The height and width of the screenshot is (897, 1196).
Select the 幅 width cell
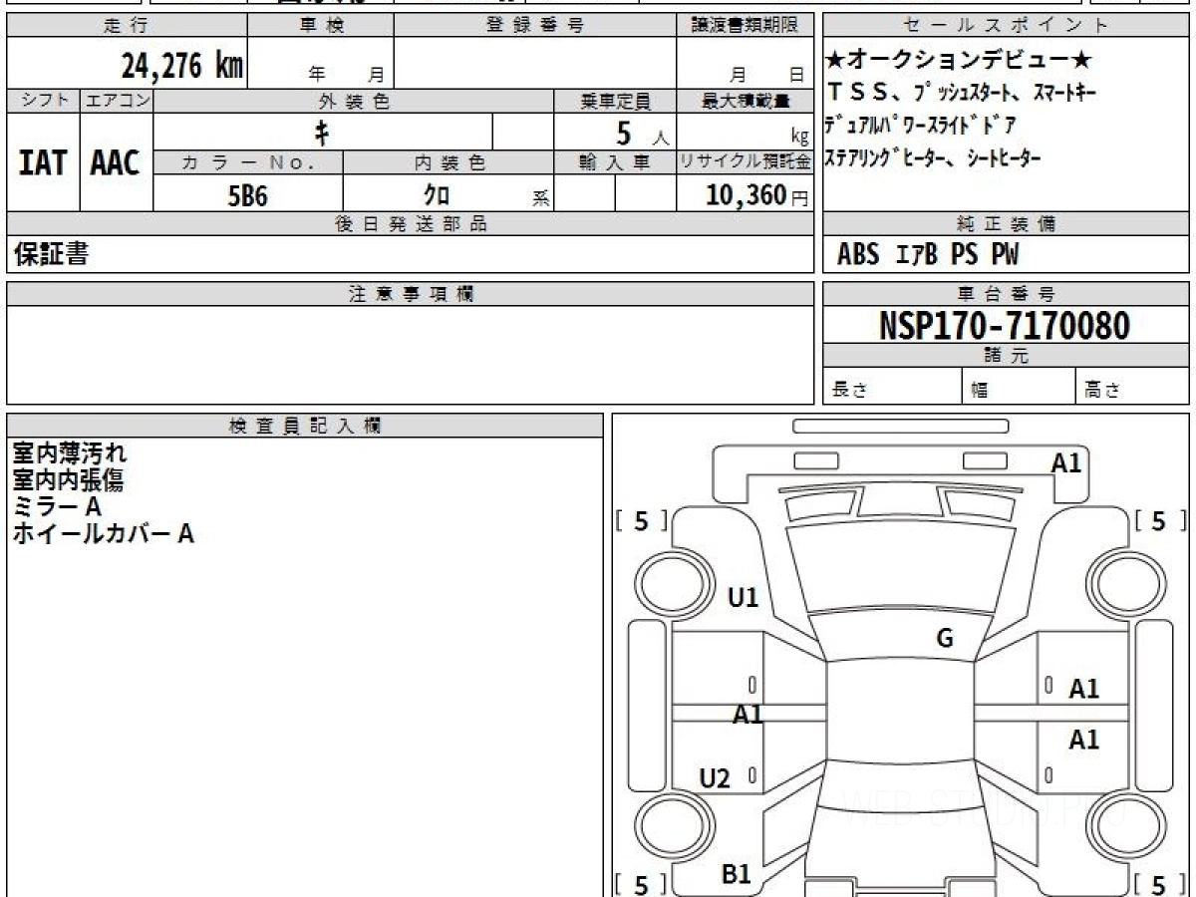point(1019,387)
